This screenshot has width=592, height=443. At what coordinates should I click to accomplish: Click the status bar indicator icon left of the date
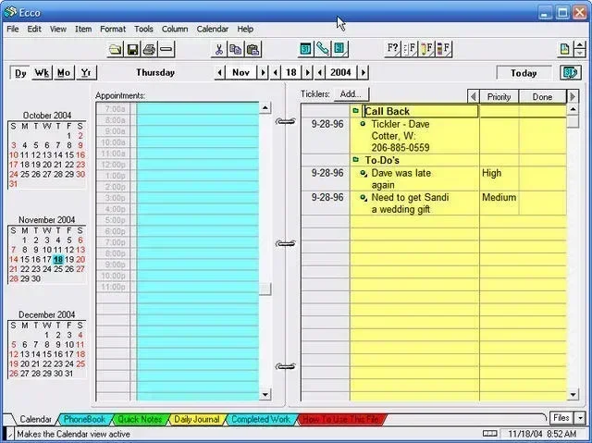pos(489,433)
